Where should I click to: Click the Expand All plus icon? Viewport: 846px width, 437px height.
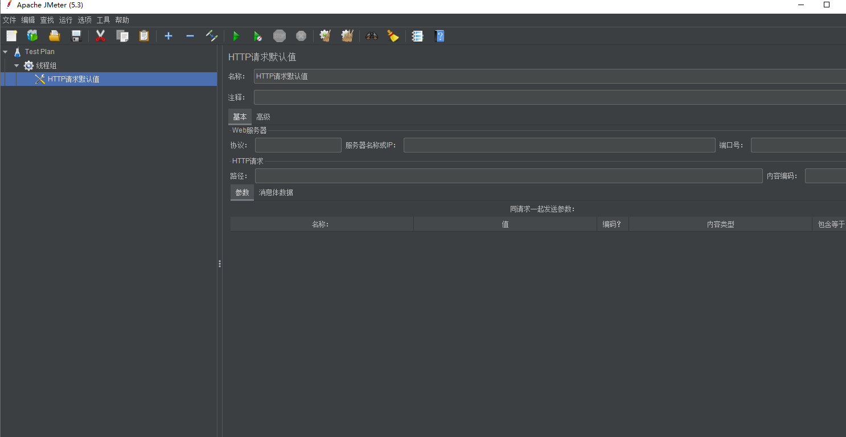click(169, 36)
